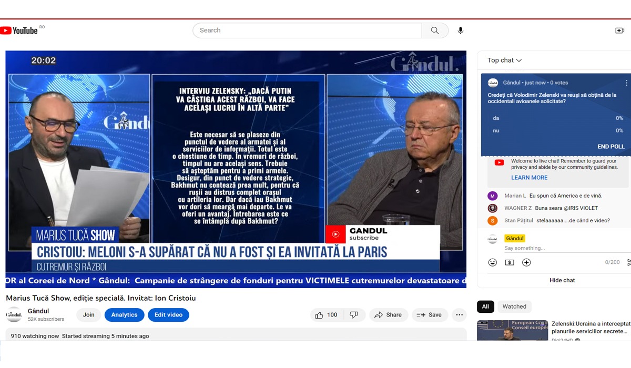Dislike the video with thumbs down
Screen dimensions: 631x368
(354, 315)
